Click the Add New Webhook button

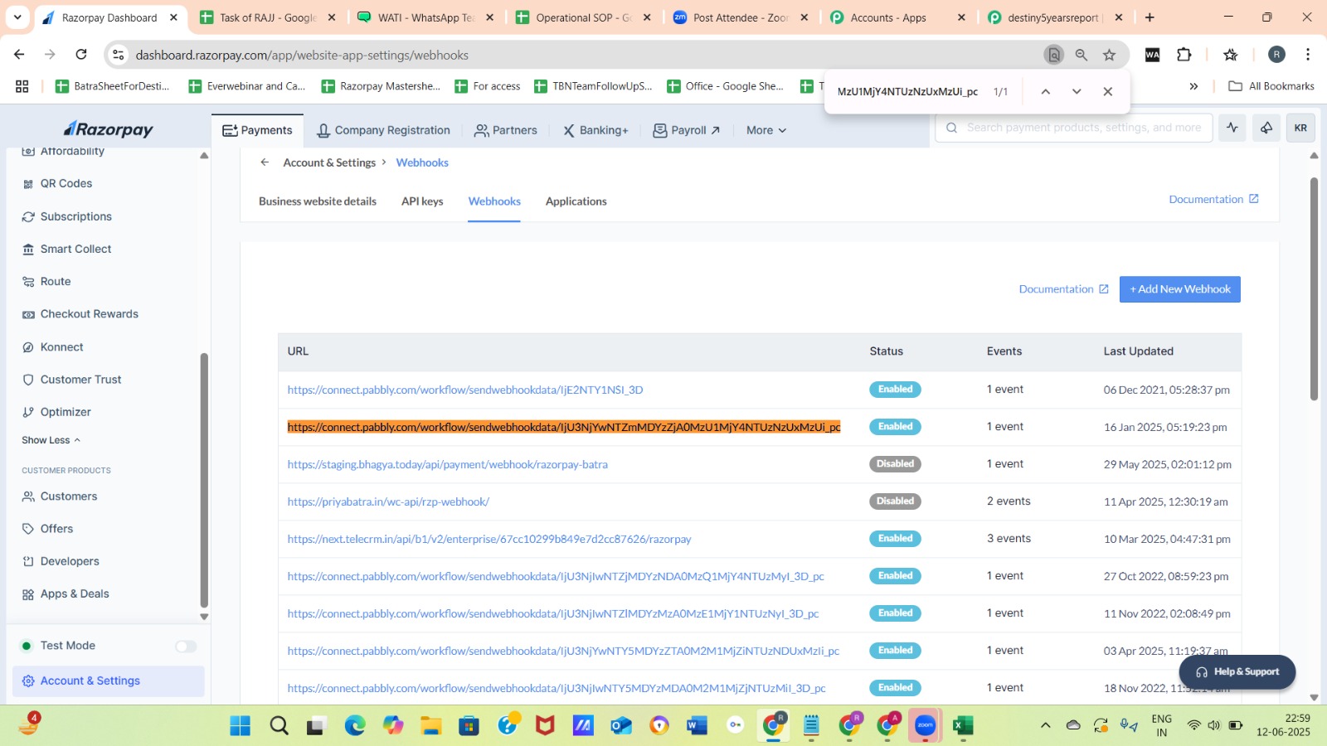tap(1180, 289)
